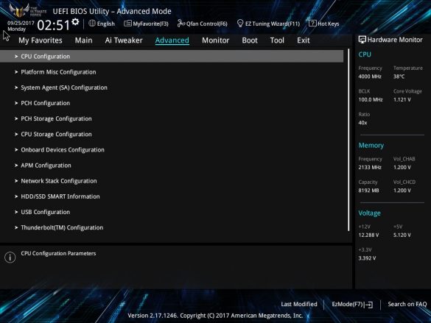The height and width of the screenshot is (323, 431).
Task: Click the settings gear next to the clock
Action: coord(75,21)
